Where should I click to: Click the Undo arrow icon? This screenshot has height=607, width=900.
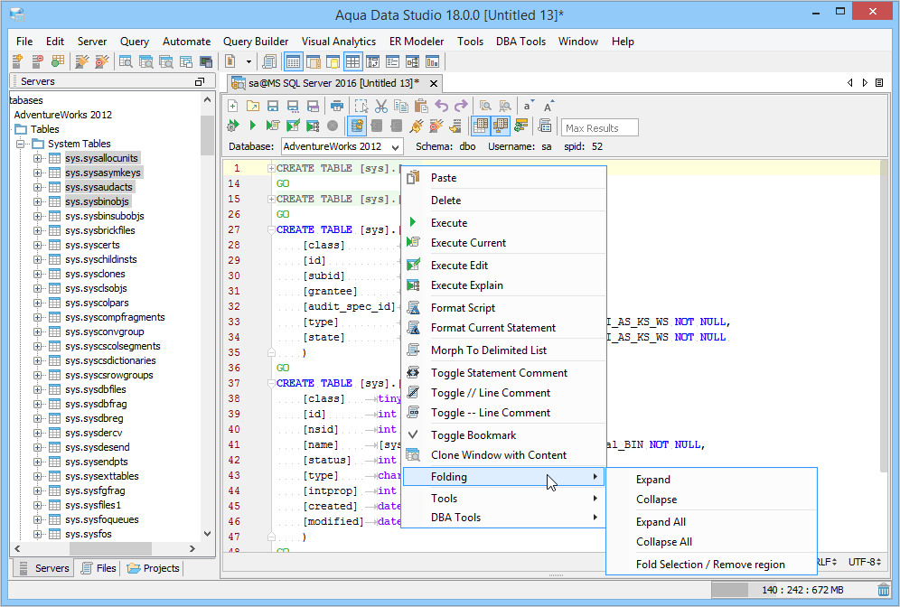coord(442,106)
